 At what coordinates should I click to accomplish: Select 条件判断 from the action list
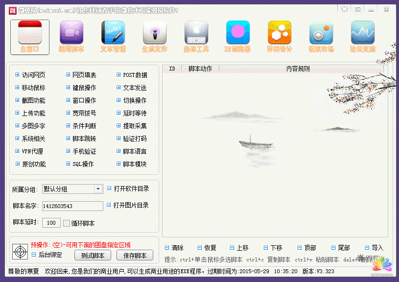(x=81, y=125)
